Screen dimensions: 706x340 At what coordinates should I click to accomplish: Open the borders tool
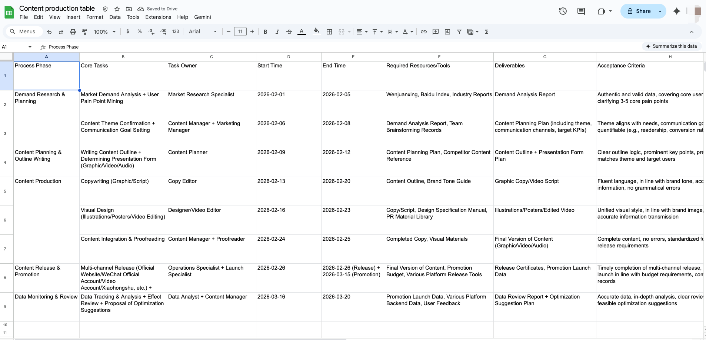(329, 32)
